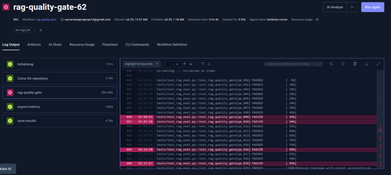Click log line 662 qa_015 PASSED
391x175 pixels.
(x=249, y=145)
